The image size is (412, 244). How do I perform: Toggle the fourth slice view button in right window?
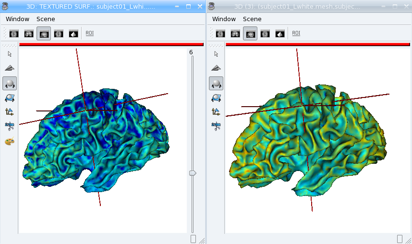pos(265,34)
